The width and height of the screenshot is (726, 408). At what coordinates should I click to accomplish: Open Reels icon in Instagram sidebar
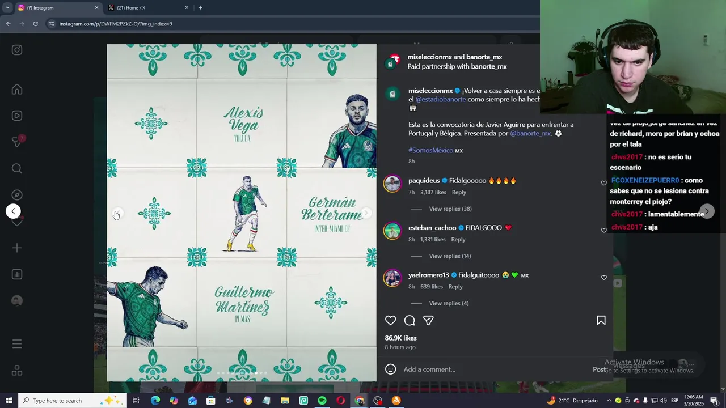17,116
